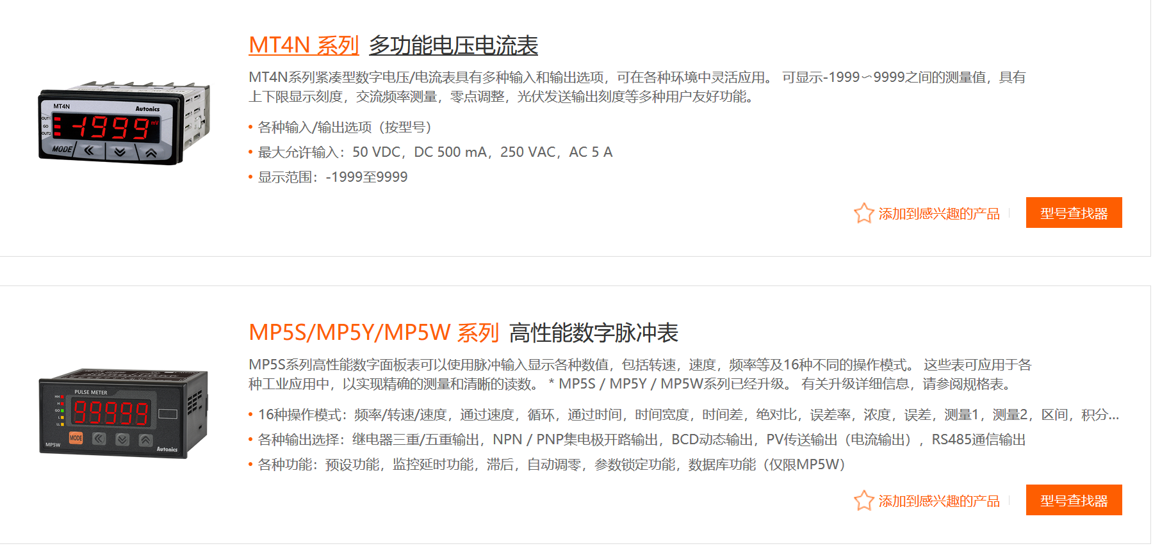
Task: Open the MT4N 系列 product title link
Action: pyautogui.click(x=304, y=45)
